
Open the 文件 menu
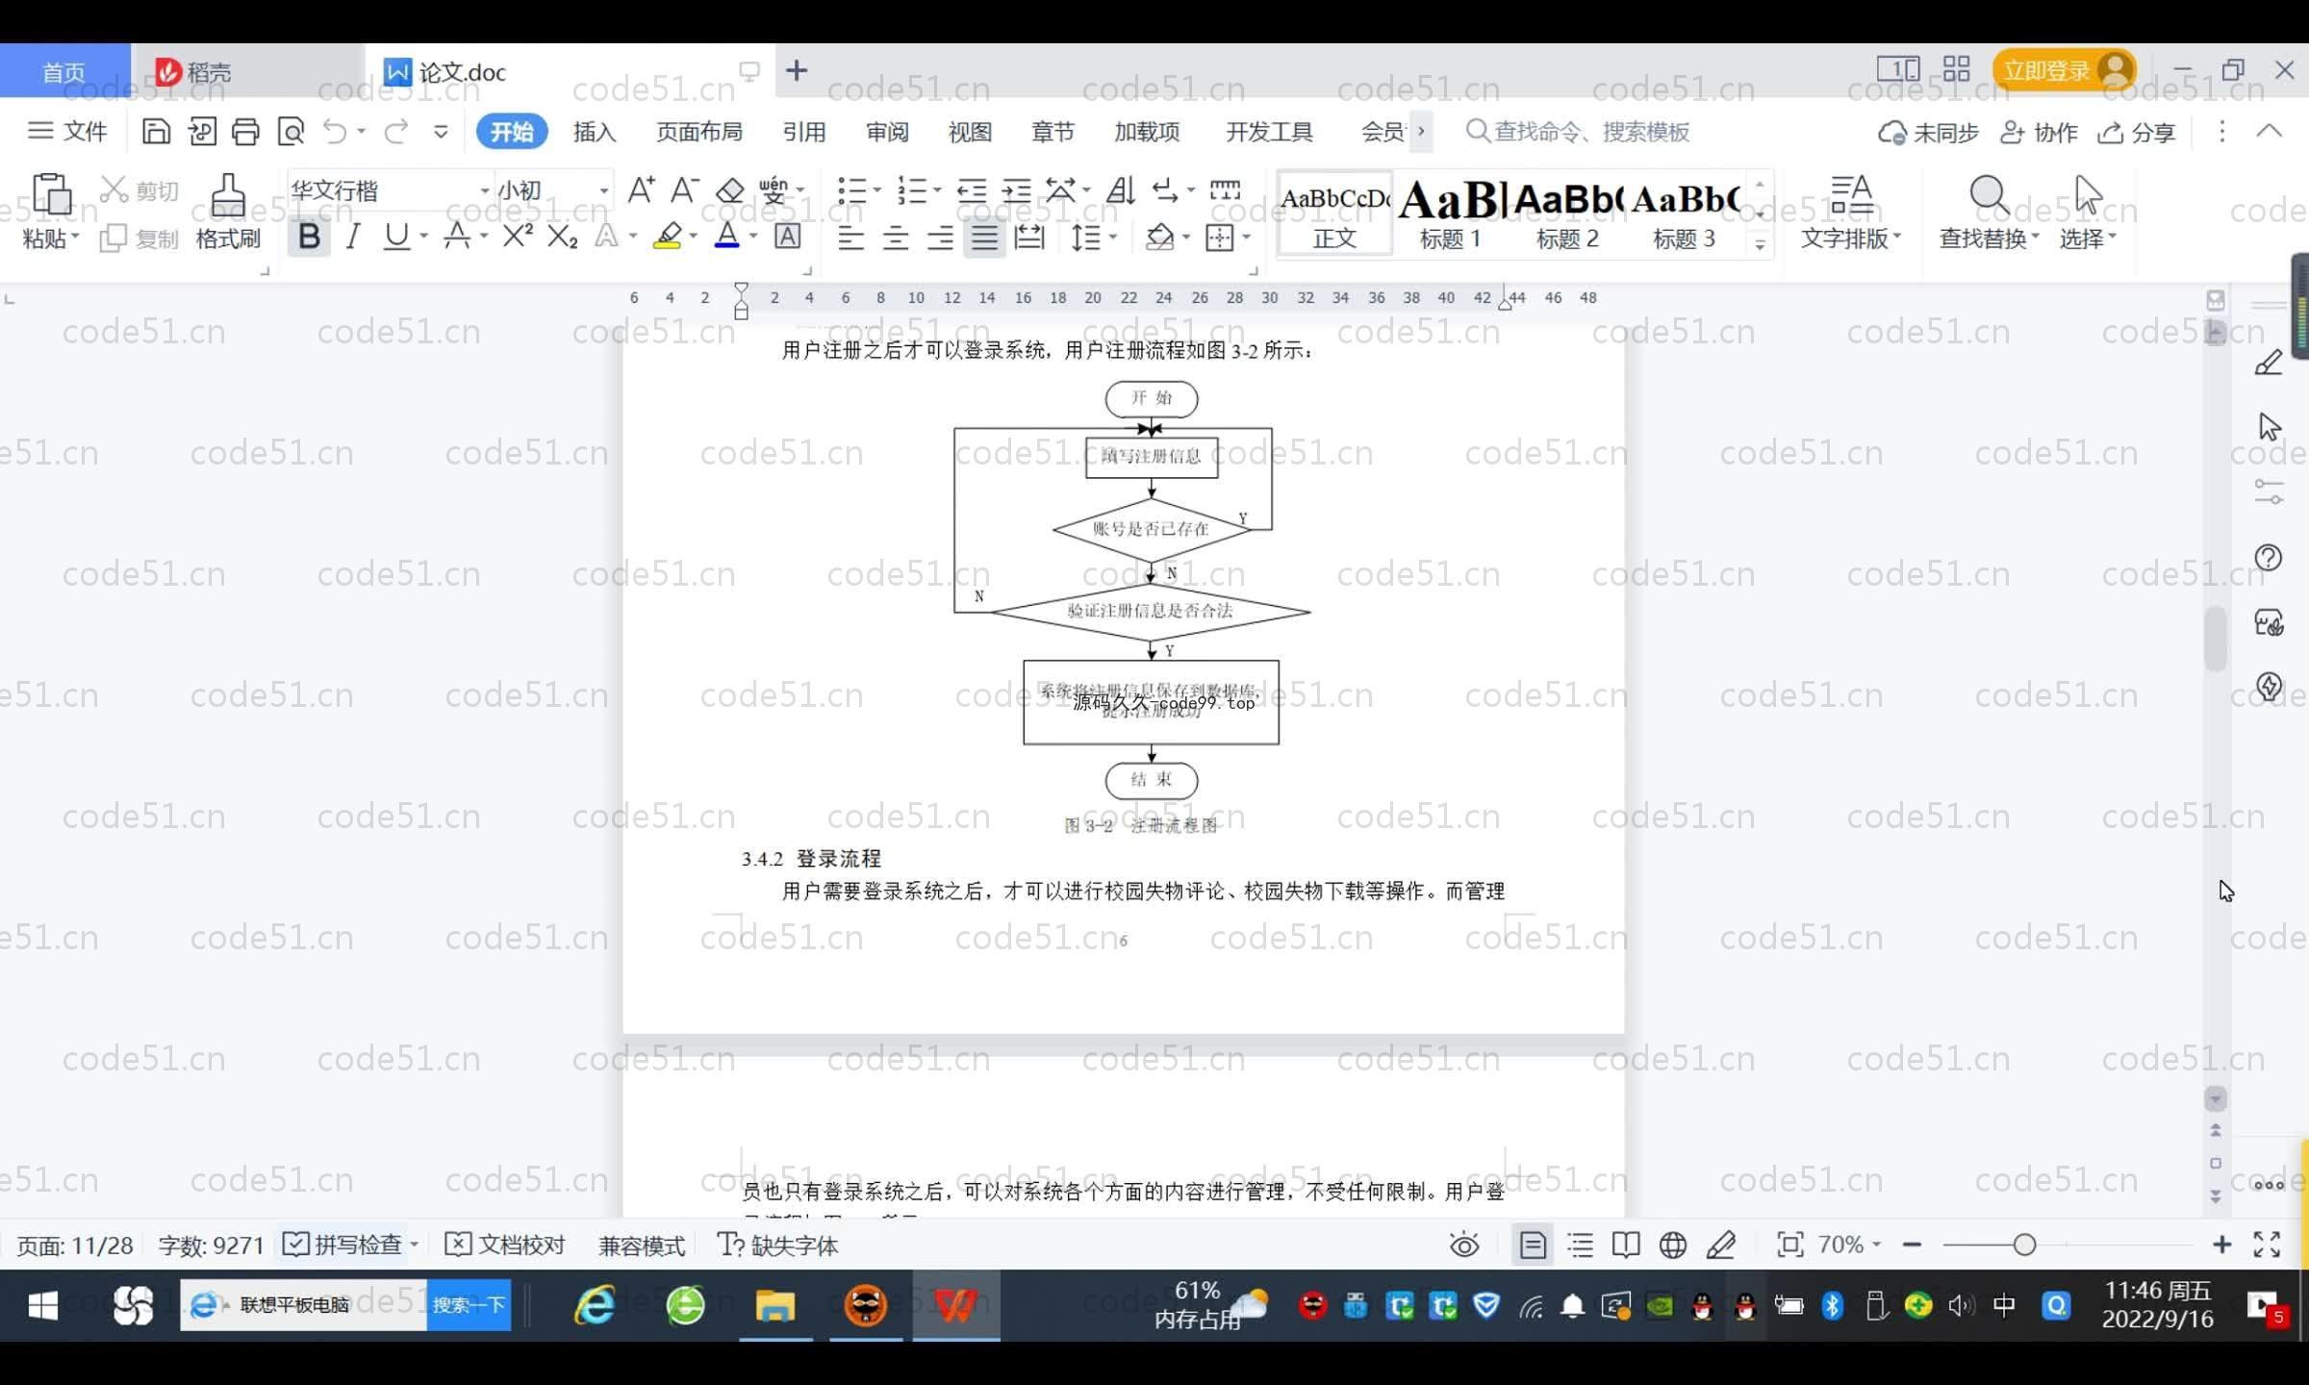67,131
